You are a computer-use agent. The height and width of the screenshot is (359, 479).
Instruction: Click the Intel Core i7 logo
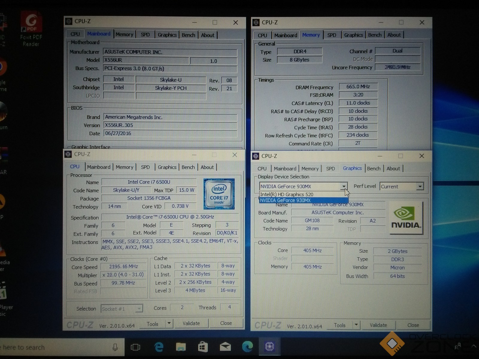pyautogui.click(x=219, y=194)
